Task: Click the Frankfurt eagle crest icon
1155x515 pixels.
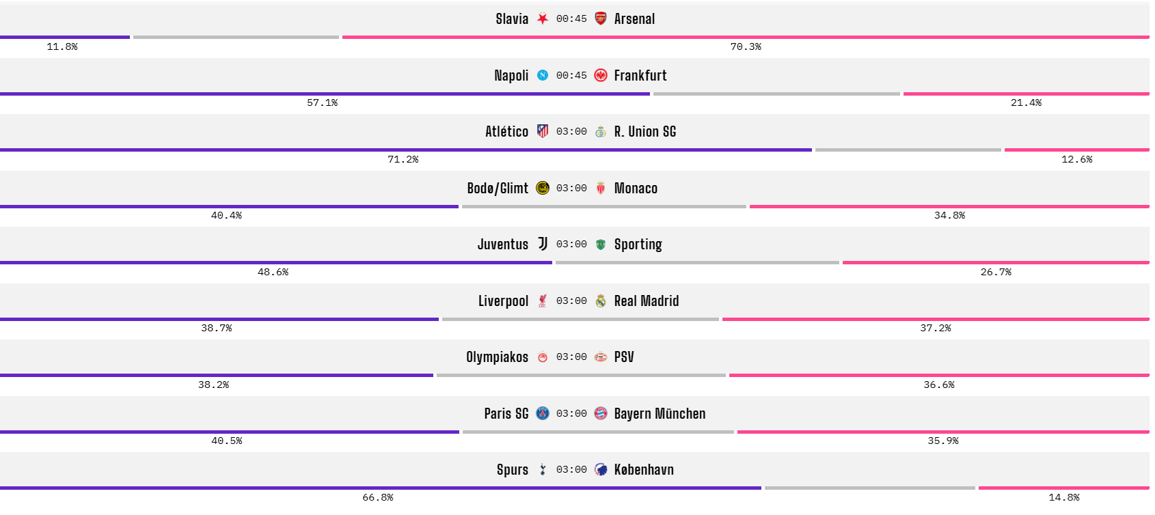Action: click(x=600, y=75)
